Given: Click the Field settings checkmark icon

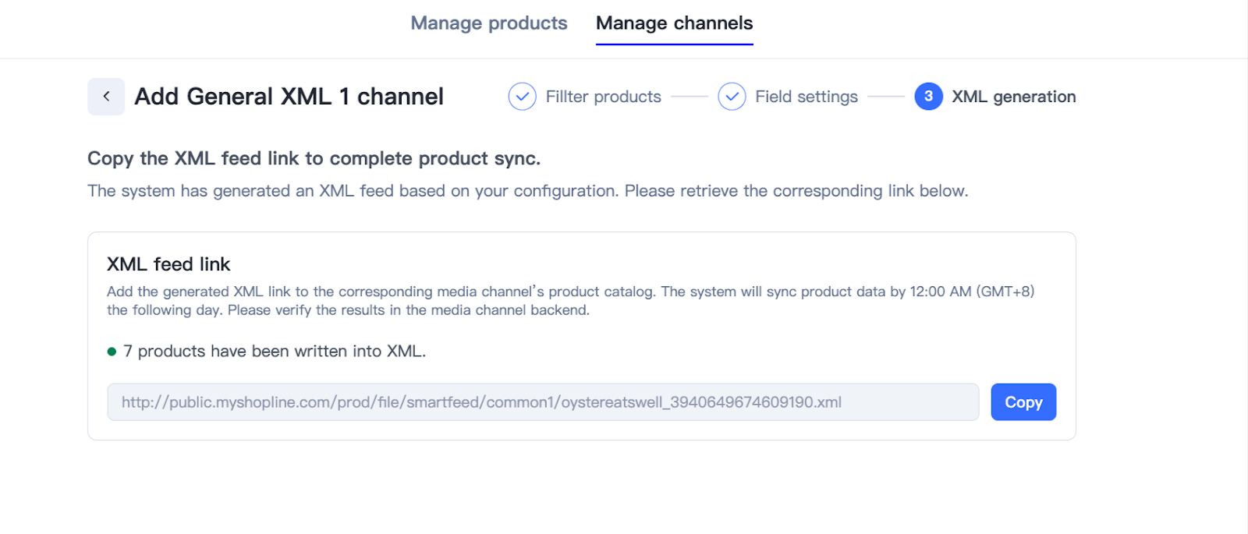Looking at the screenshot, I should [x=732, y=97].
